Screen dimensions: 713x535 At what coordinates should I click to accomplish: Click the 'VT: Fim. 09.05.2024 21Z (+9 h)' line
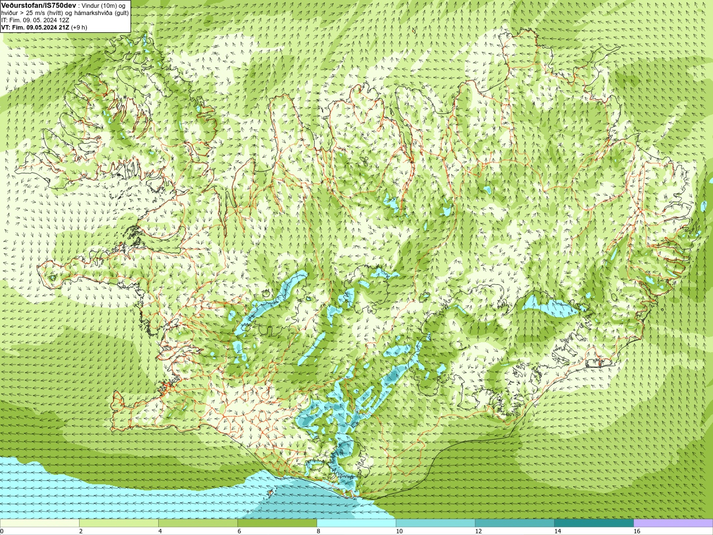point(44,27)
